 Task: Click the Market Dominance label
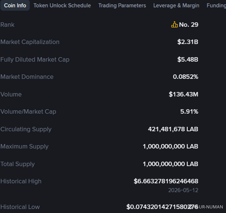click(x=27, y=77)
